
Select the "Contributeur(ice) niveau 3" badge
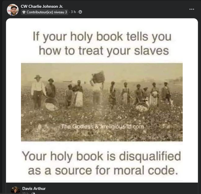[x=45, y=12]
